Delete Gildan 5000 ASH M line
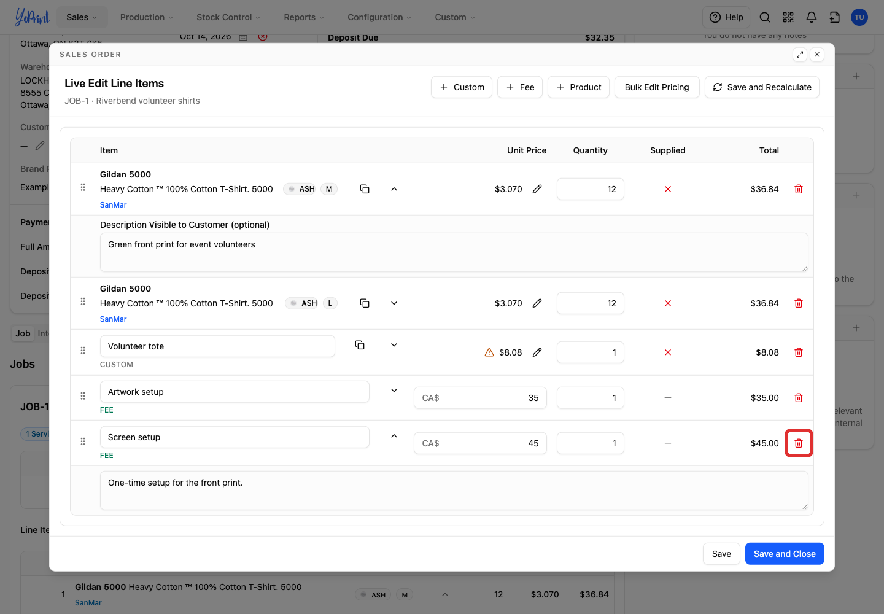Screen dimensions: 884x614 pyautogui.click(x=799, y=189)
